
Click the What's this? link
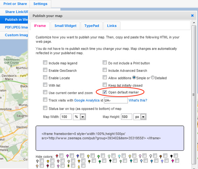point(138,100)
